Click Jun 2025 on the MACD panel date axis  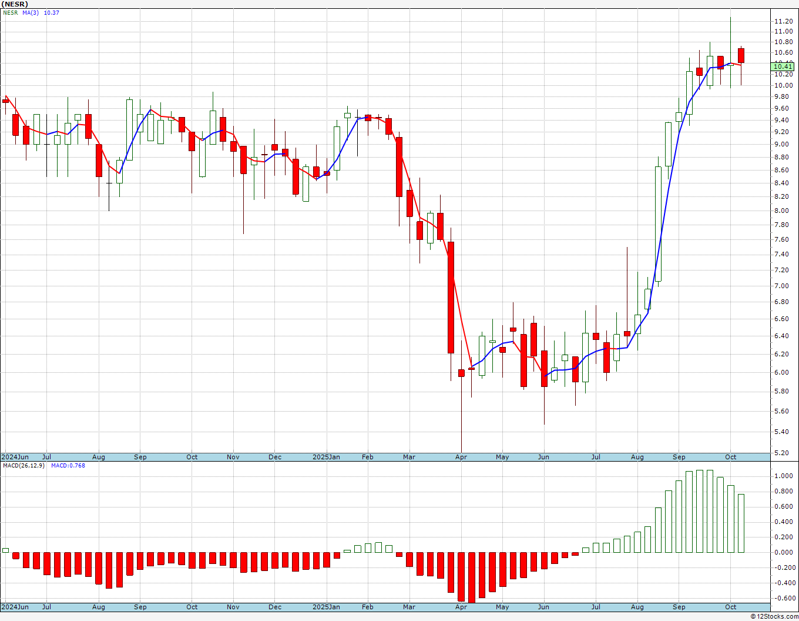543,607
